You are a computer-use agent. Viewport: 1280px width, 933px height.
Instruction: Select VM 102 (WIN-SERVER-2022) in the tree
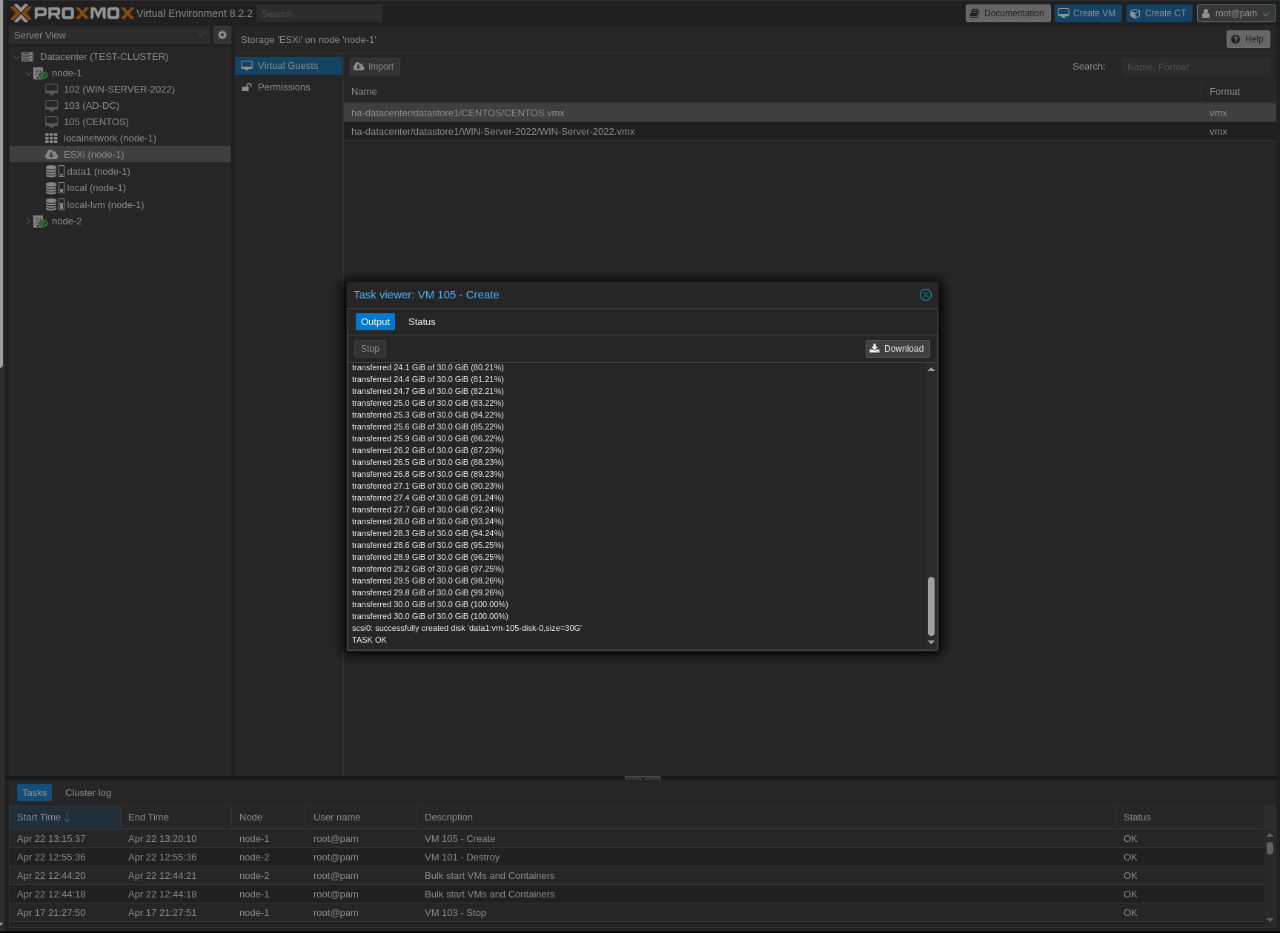coord(119,90)
